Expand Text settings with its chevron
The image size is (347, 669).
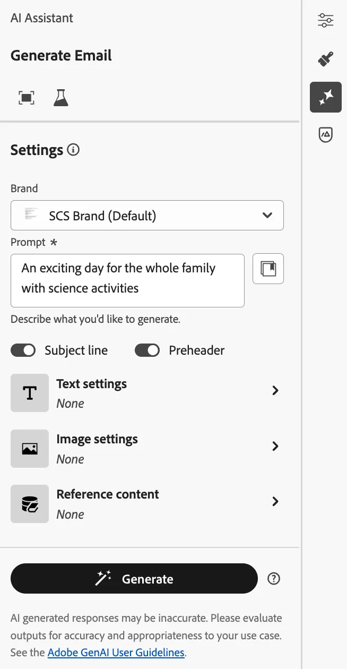pos(275,390)
